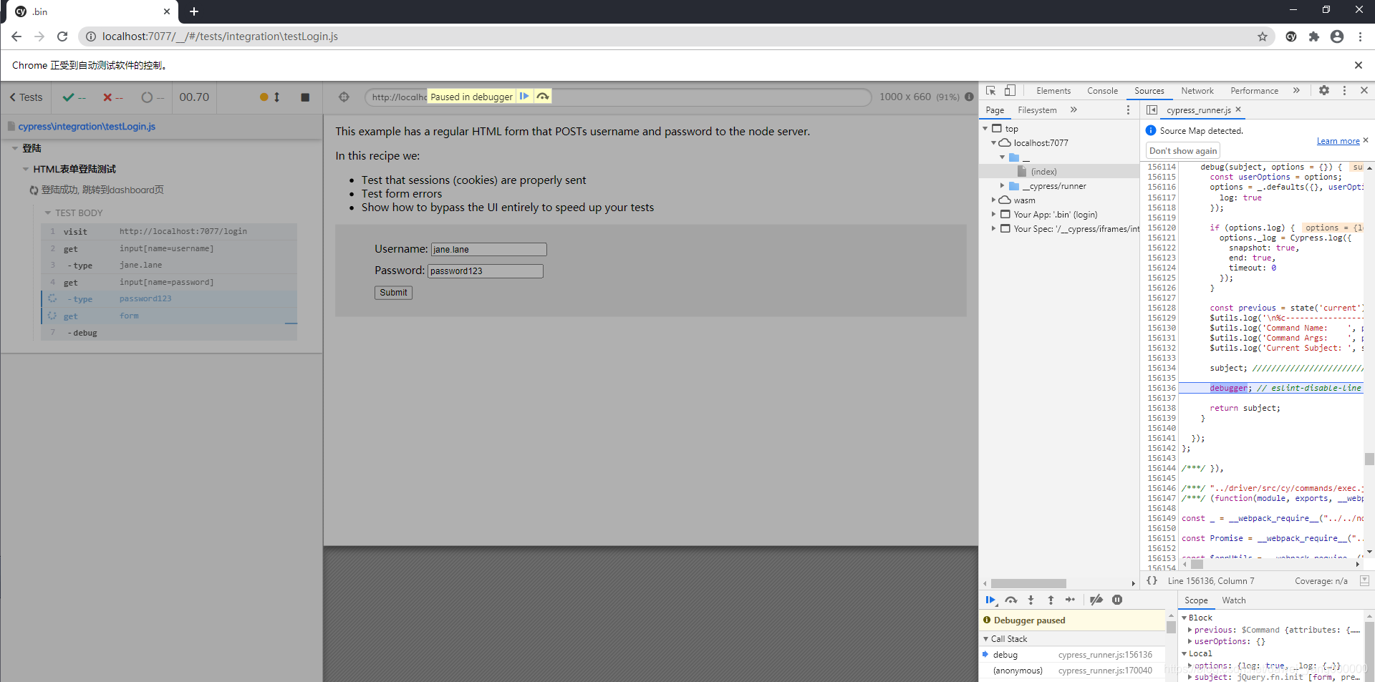Select the visit command log row

[x=169, y=232]
